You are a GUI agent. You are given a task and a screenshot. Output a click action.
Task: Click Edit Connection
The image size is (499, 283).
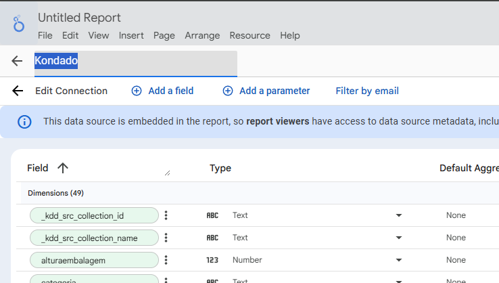(71, 91)
